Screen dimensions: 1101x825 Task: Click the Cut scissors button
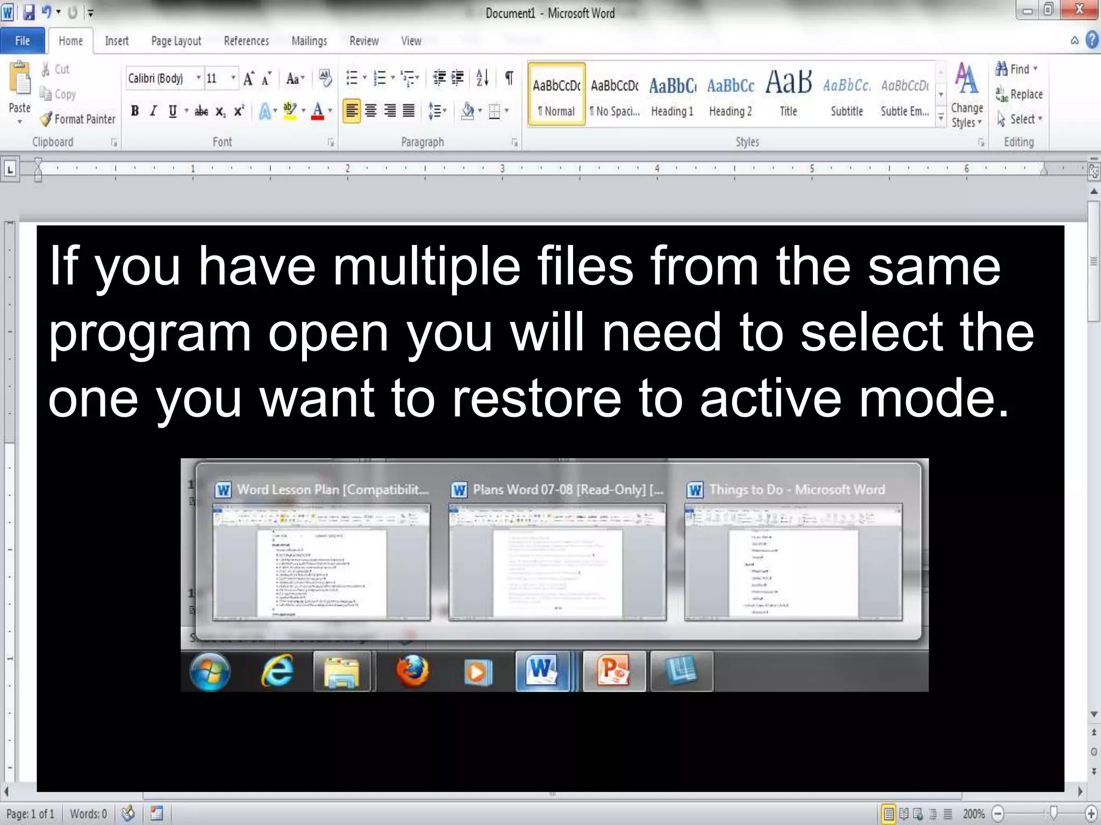pyautogui.click(x=55, y=69)
